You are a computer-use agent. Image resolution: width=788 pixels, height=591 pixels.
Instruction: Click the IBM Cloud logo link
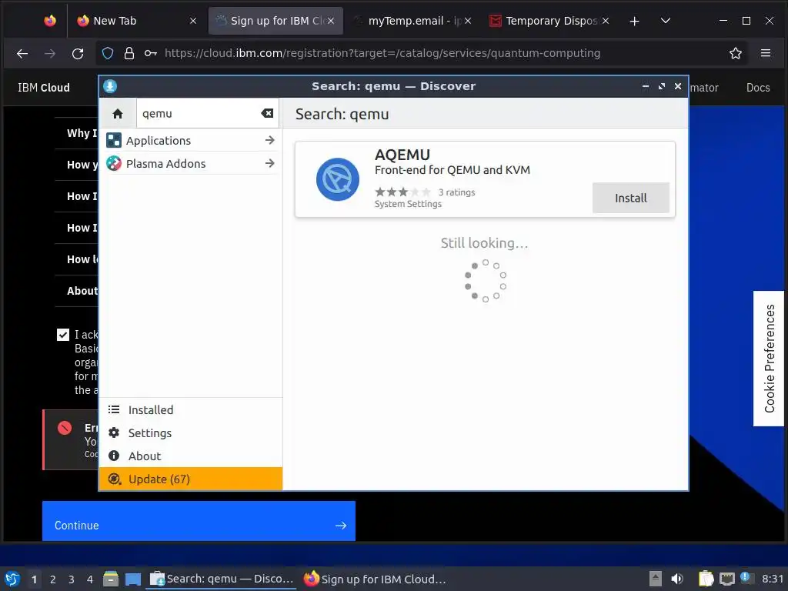click(x=44, y=88)
